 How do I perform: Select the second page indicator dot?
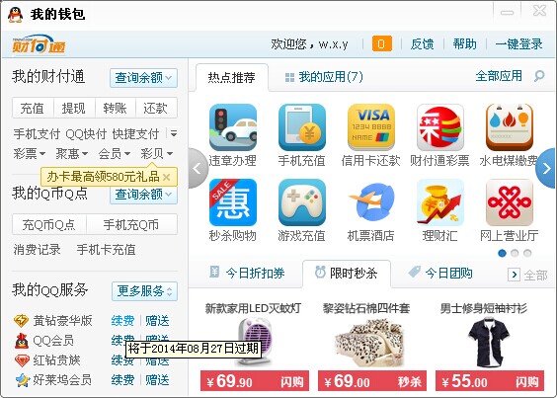pyautogui.click(x=515, y=253)
